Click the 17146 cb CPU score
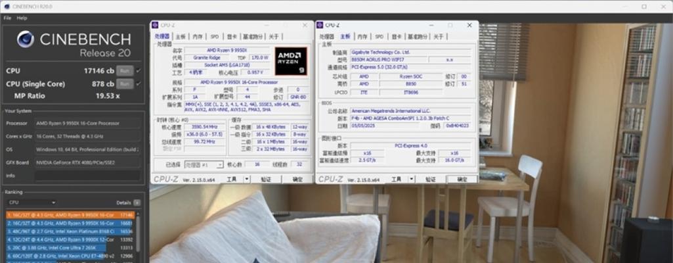Viewport: 673px width, 263px height. tap(98, 71)
